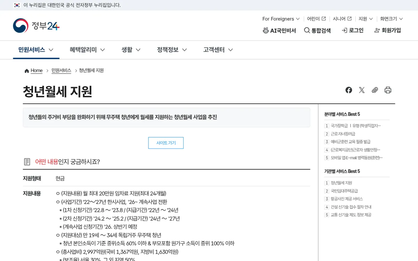This screenshot has height=261, width=418.
Task: Click the 지원내용 row label
Action: pos(32,193)
